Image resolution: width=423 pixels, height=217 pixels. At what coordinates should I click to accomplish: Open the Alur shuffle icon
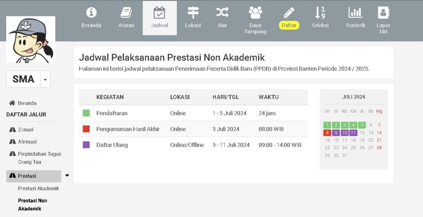point(222,13)
